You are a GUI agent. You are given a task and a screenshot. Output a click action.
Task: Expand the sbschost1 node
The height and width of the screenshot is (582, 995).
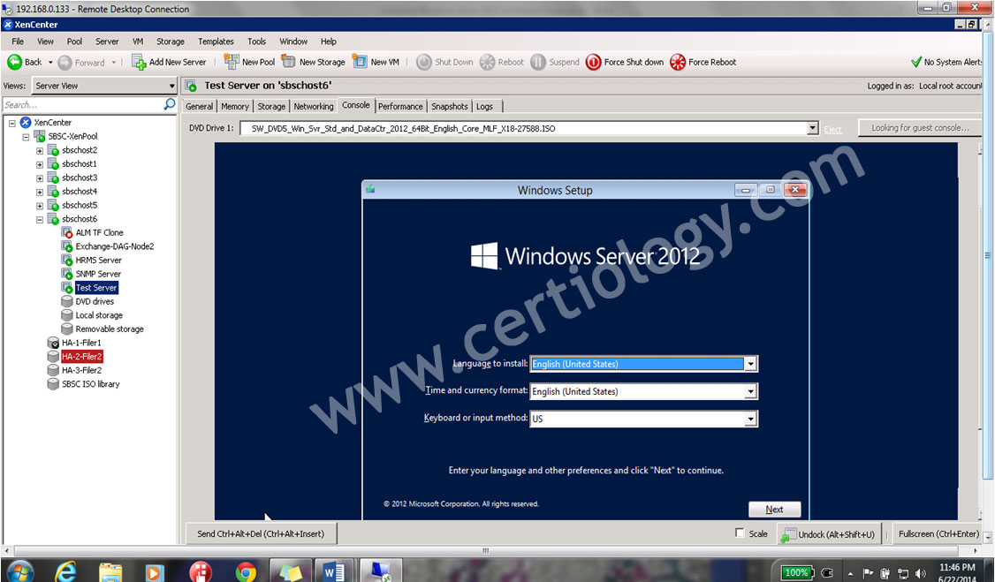click(40, 164)
